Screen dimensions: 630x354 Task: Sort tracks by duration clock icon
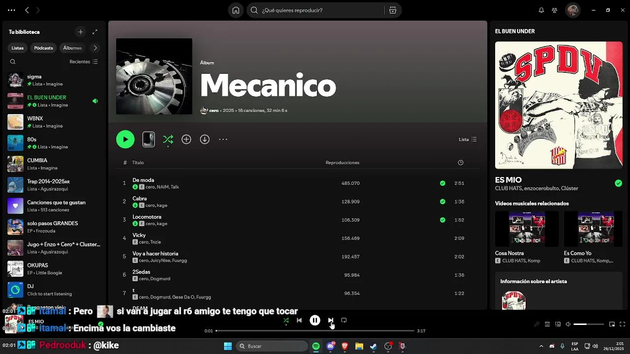[461, 163]
